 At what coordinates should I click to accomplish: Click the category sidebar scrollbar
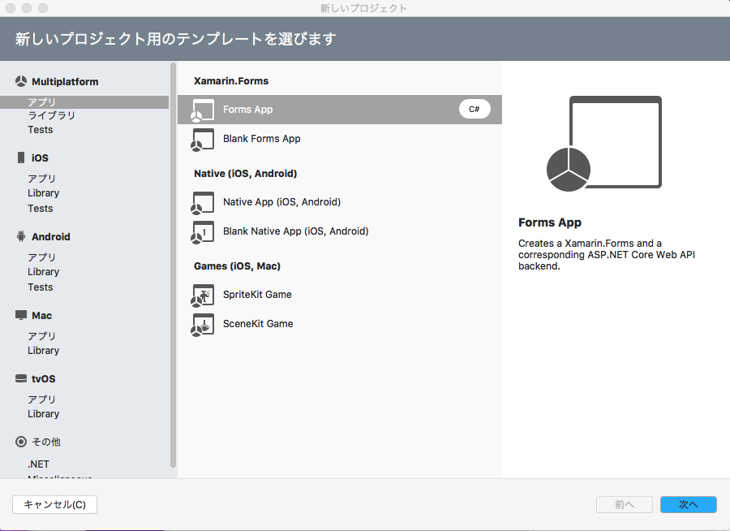point(174,265)
